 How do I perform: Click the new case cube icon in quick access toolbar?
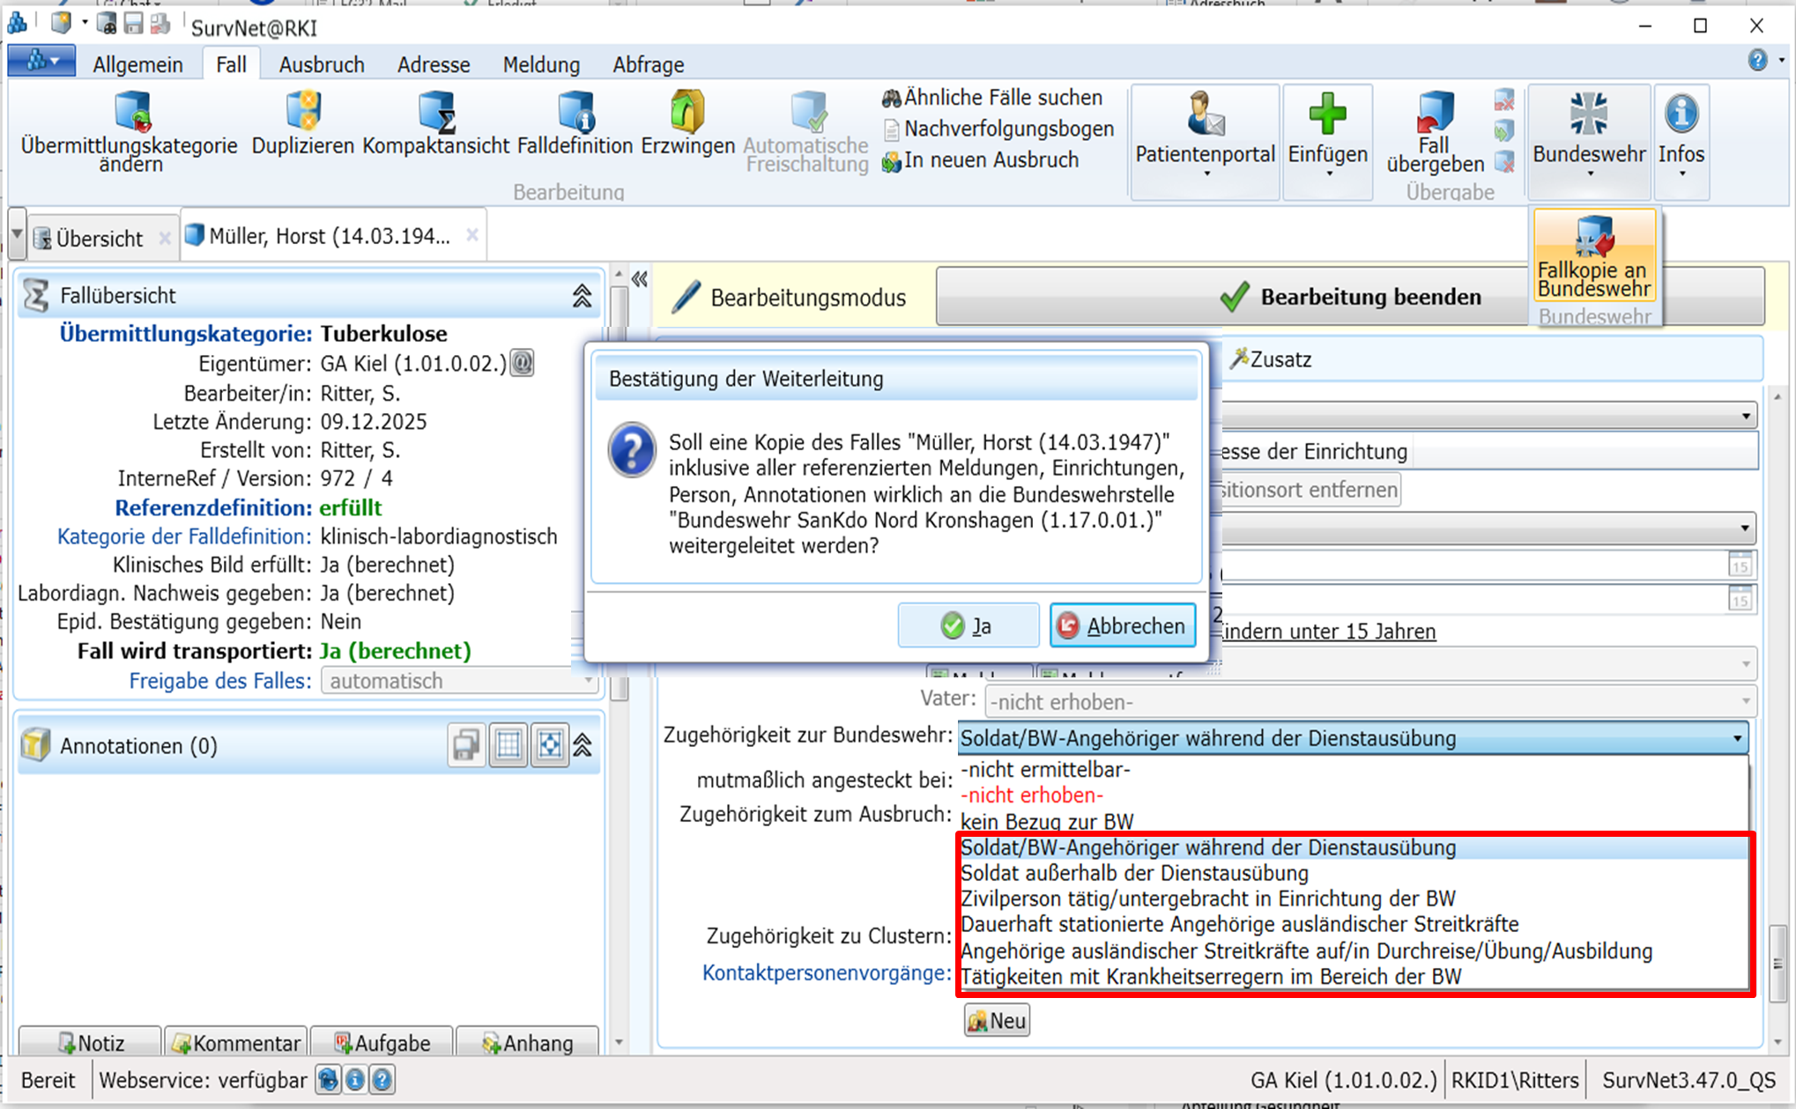pyautogui.click(x=61, y=23)
